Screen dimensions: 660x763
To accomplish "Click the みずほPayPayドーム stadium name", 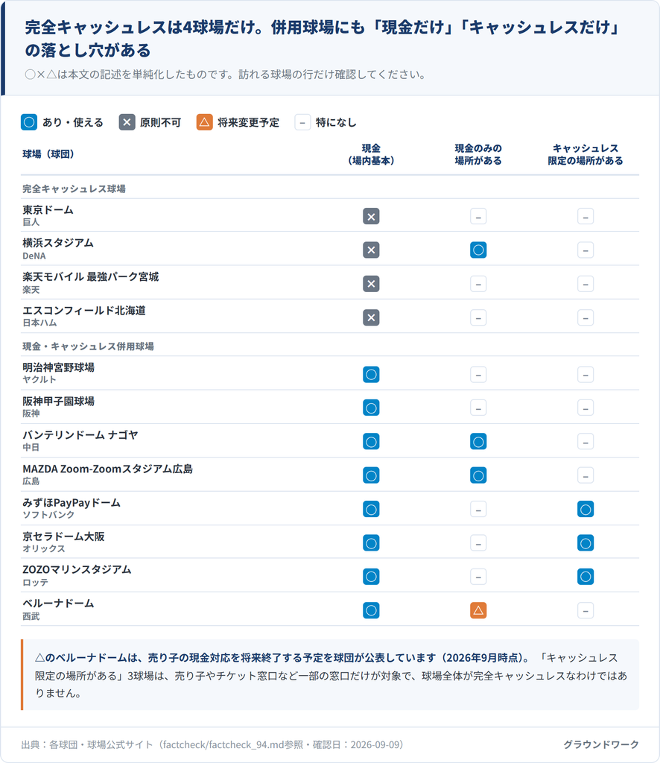I will pos(72,503).
